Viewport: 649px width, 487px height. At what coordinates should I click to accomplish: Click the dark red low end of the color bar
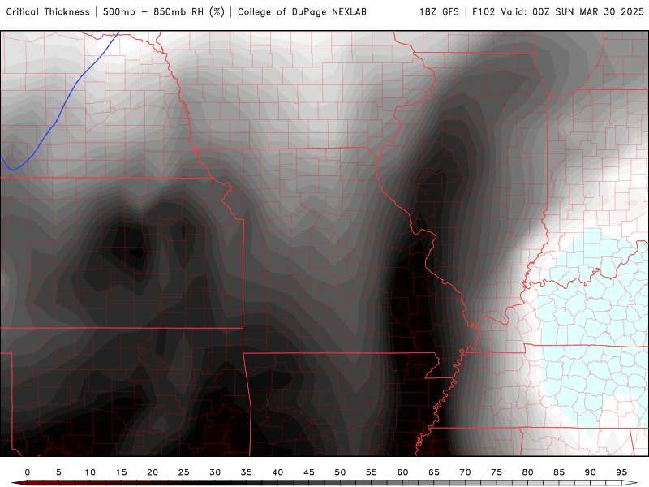click(19, 483)
